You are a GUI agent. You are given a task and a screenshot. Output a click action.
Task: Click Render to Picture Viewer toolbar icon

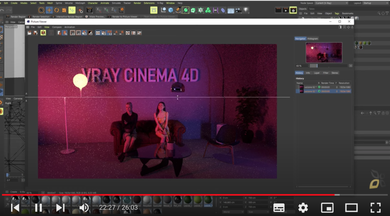(x=286, y=10)
